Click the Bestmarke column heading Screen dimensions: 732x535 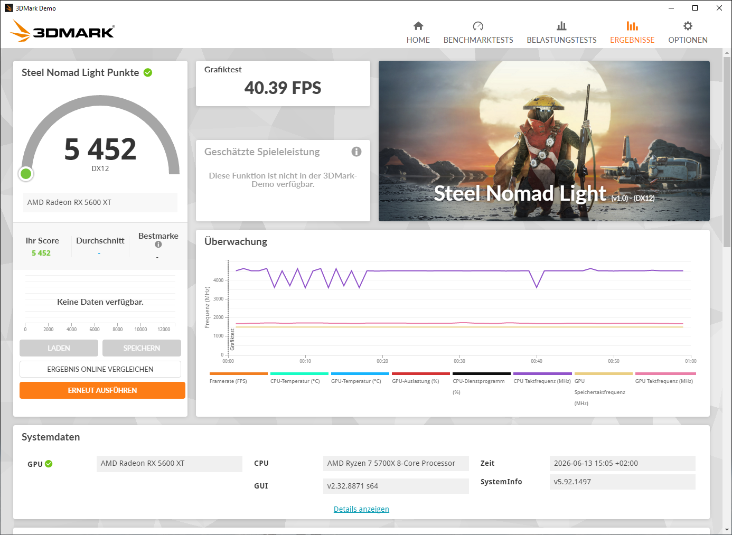point(158,236)
